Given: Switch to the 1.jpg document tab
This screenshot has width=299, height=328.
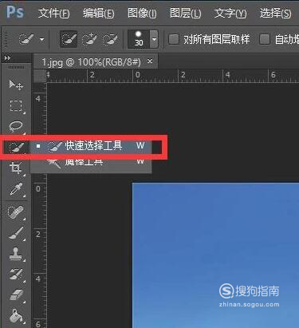Looking at the screenshot, I should (x=91, y=62).
